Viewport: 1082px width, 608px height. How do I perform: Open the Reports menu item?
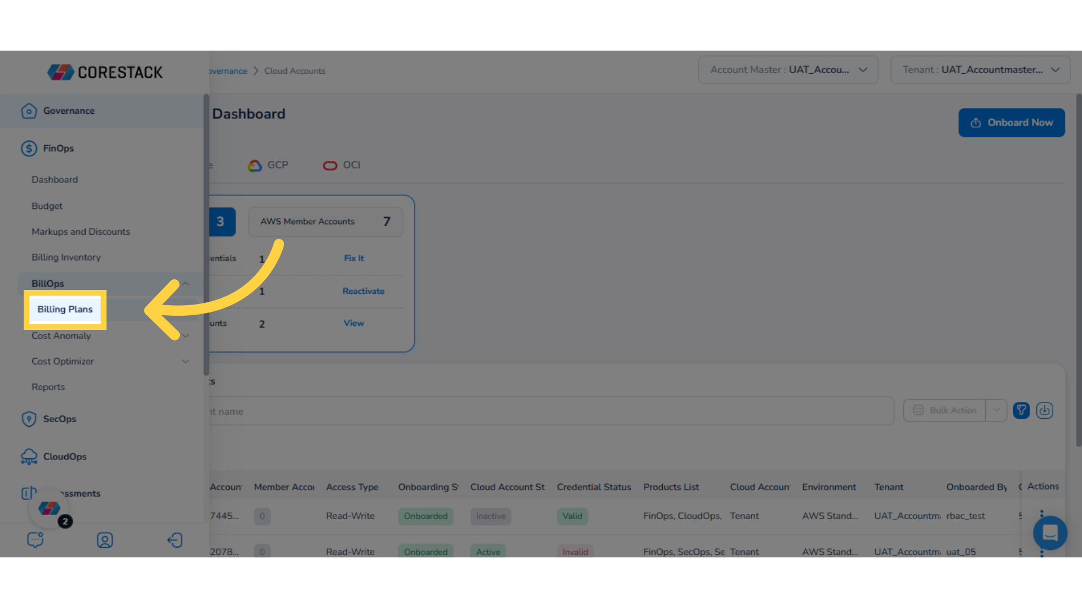(48, 387)
